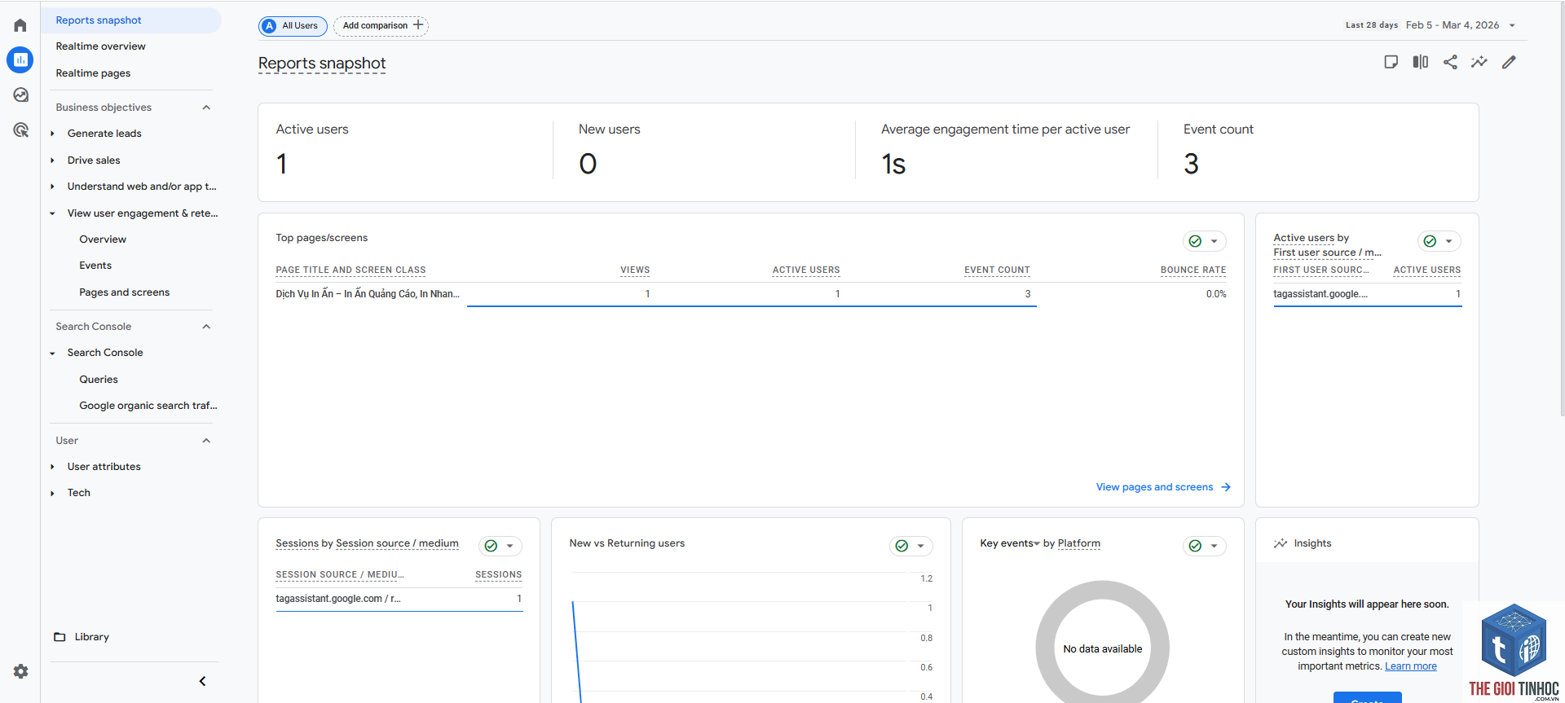The height and width of the screenshot is (703, 1565).
Task: Click New vs Returning users green check icon
Action: coord(902,546)
